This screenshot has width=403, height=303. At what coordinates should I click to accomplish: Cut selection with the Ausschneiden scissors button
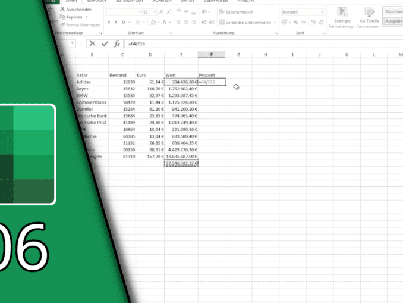tap(75, 10)
